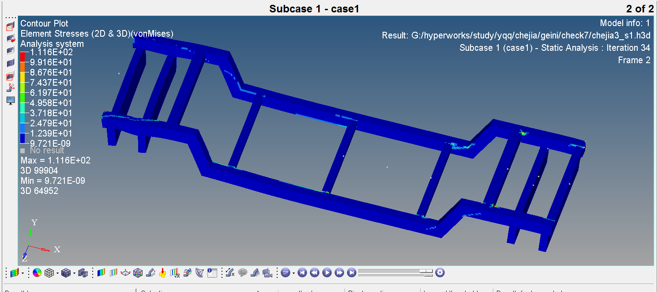This screenshot has height=292, width=658.
Task: Click the cube with colored arrows icon
Action: tap(138, 273)
